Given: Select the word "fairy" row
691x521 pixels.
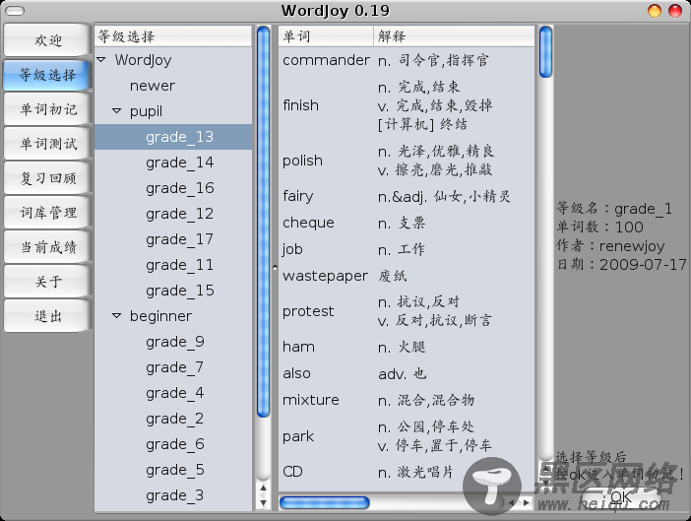Looking at the screenshot, I should tap(407, 196).
